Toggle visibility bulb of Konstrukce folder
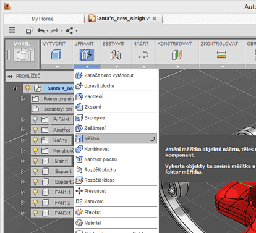256x233 pixels. click(35, 151)
